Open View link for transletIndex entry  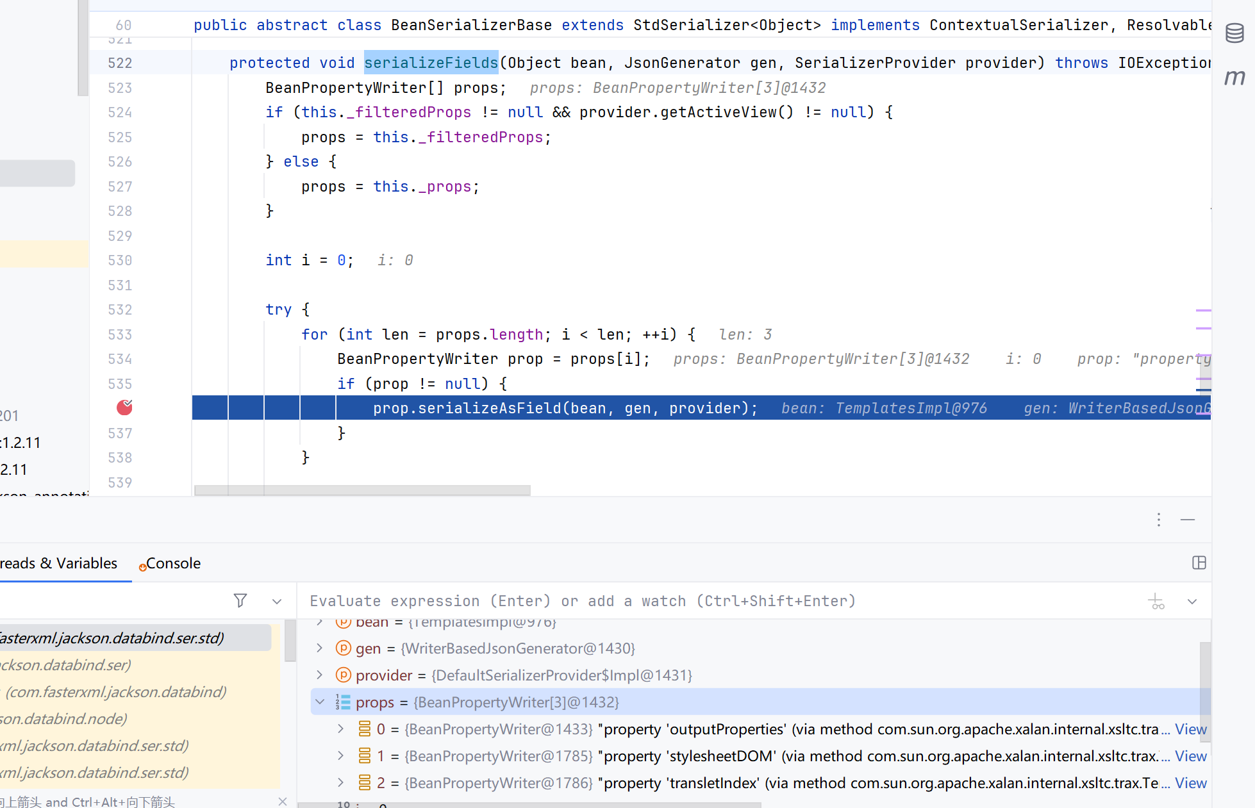click(x=1190, y=783)
